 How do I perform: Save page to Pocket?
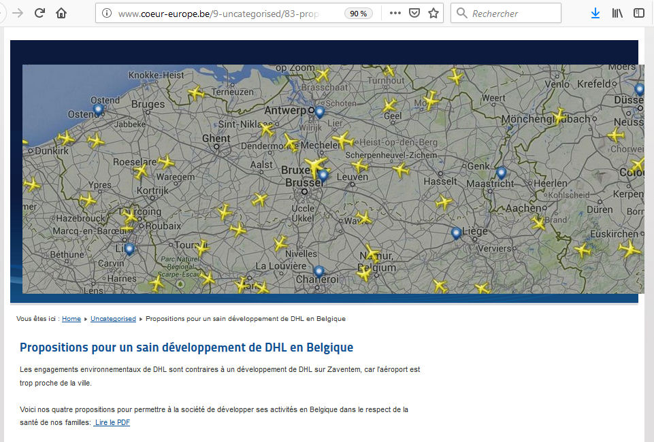point(414,14)
